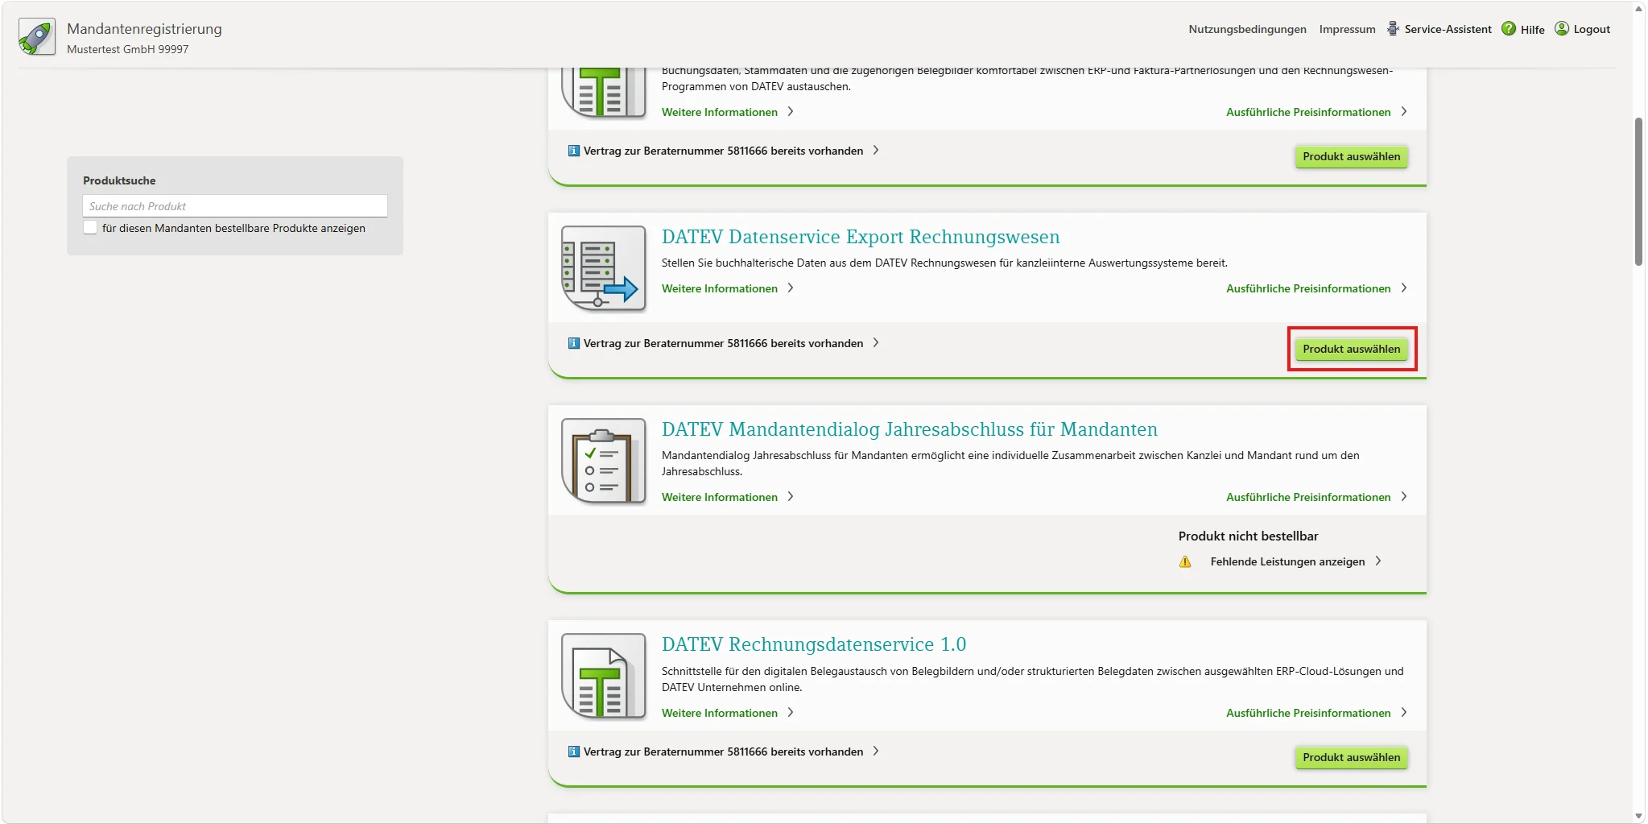Open the DATEV Datenservice Export Rechnungswesen title

tap(861, 237)
